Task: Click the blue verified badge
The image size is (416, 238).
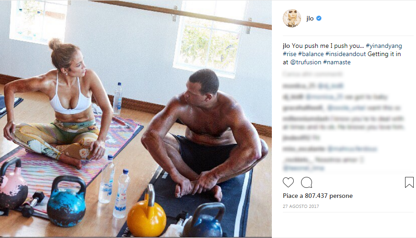Action: click(319, 18)
